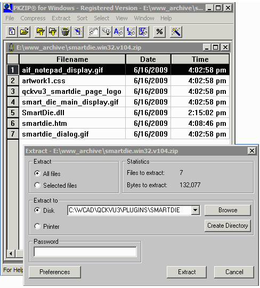Open the Help menu
Screen dimensions: 260x288
coord(166,18)
